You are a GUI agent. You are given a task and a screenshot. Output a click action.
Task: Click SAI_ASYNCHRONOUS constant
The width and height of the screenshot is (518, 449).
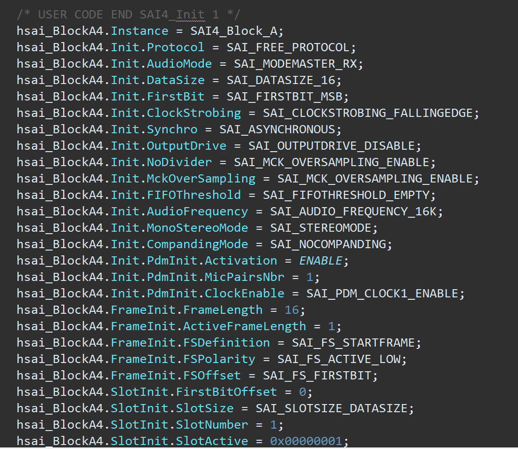coord(279,129)
